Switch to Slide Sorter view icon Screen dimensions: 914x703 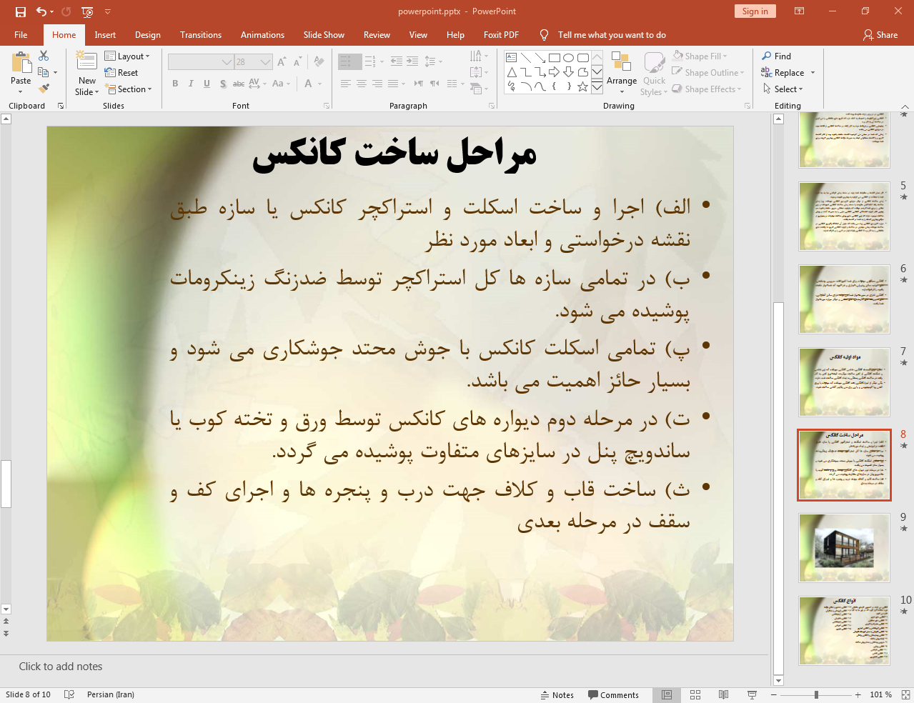(x=695, y=694)
